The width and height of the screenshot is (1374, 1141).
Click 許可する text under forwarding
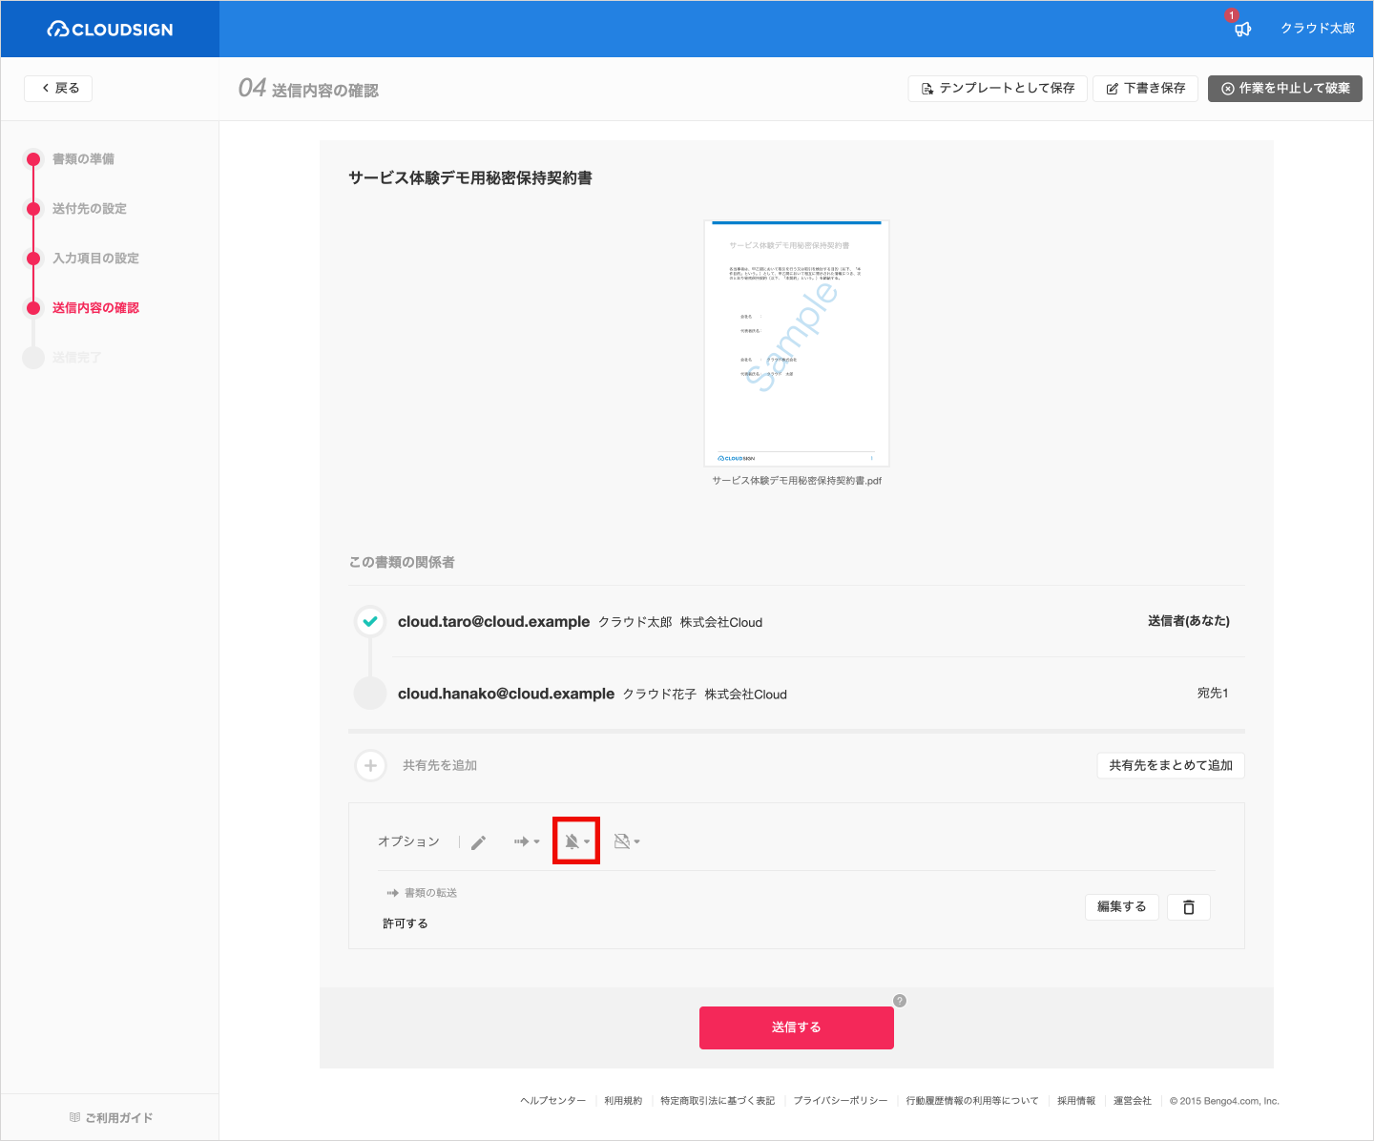click(406, 923)
